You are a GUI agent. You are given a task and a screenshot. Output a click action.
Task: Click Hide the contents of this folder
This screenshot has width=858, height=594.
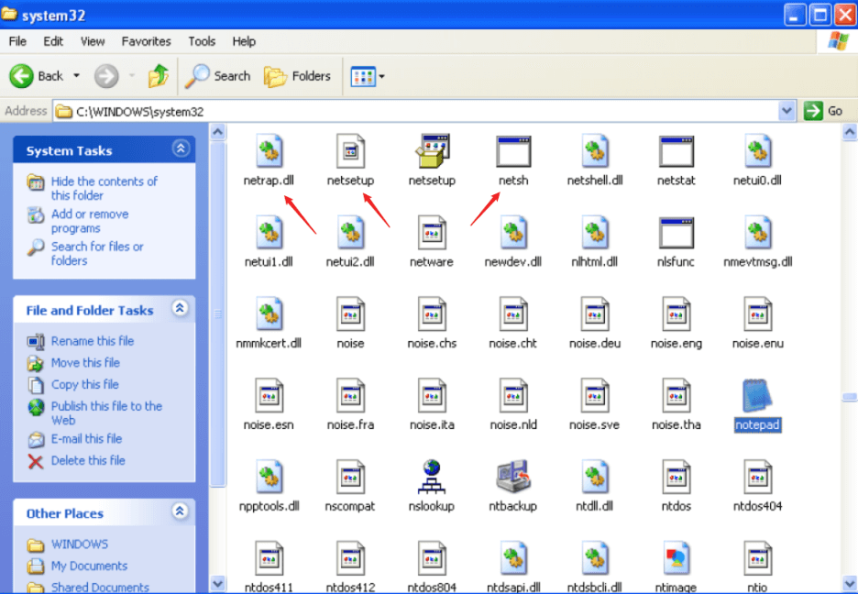pos(104,188)
